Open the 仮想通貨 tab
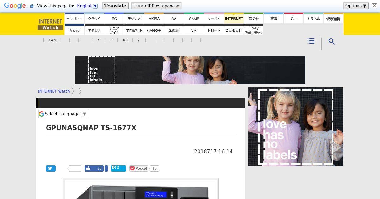 pyautogui.click(x=333, y=19)
